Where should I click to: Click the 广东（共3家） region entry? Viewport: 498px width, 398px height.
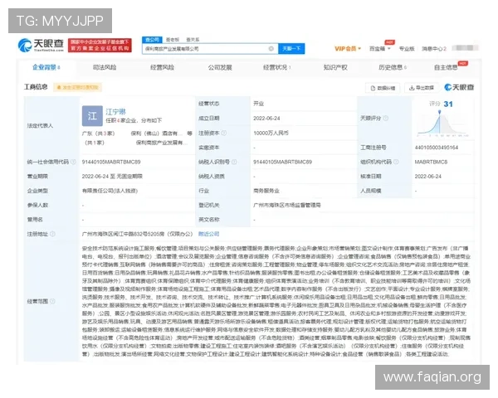(98, 133)
